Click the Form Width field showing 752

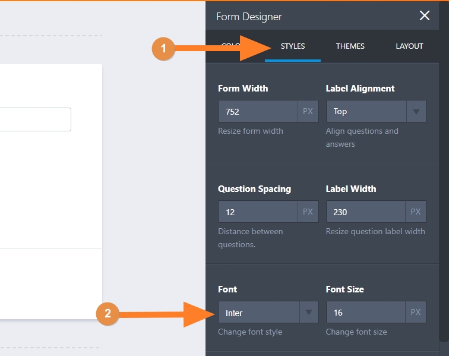258,112
